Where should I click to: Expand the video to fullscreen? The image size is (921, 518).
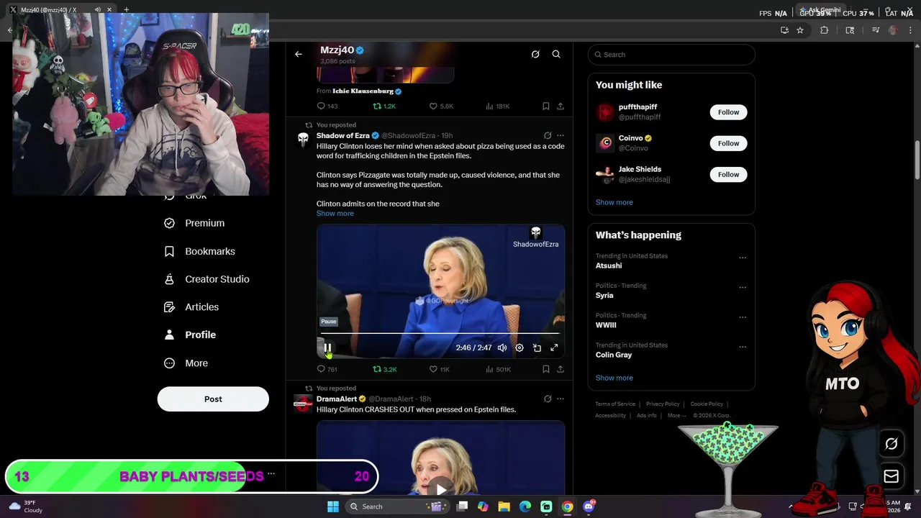click(554, 347)
